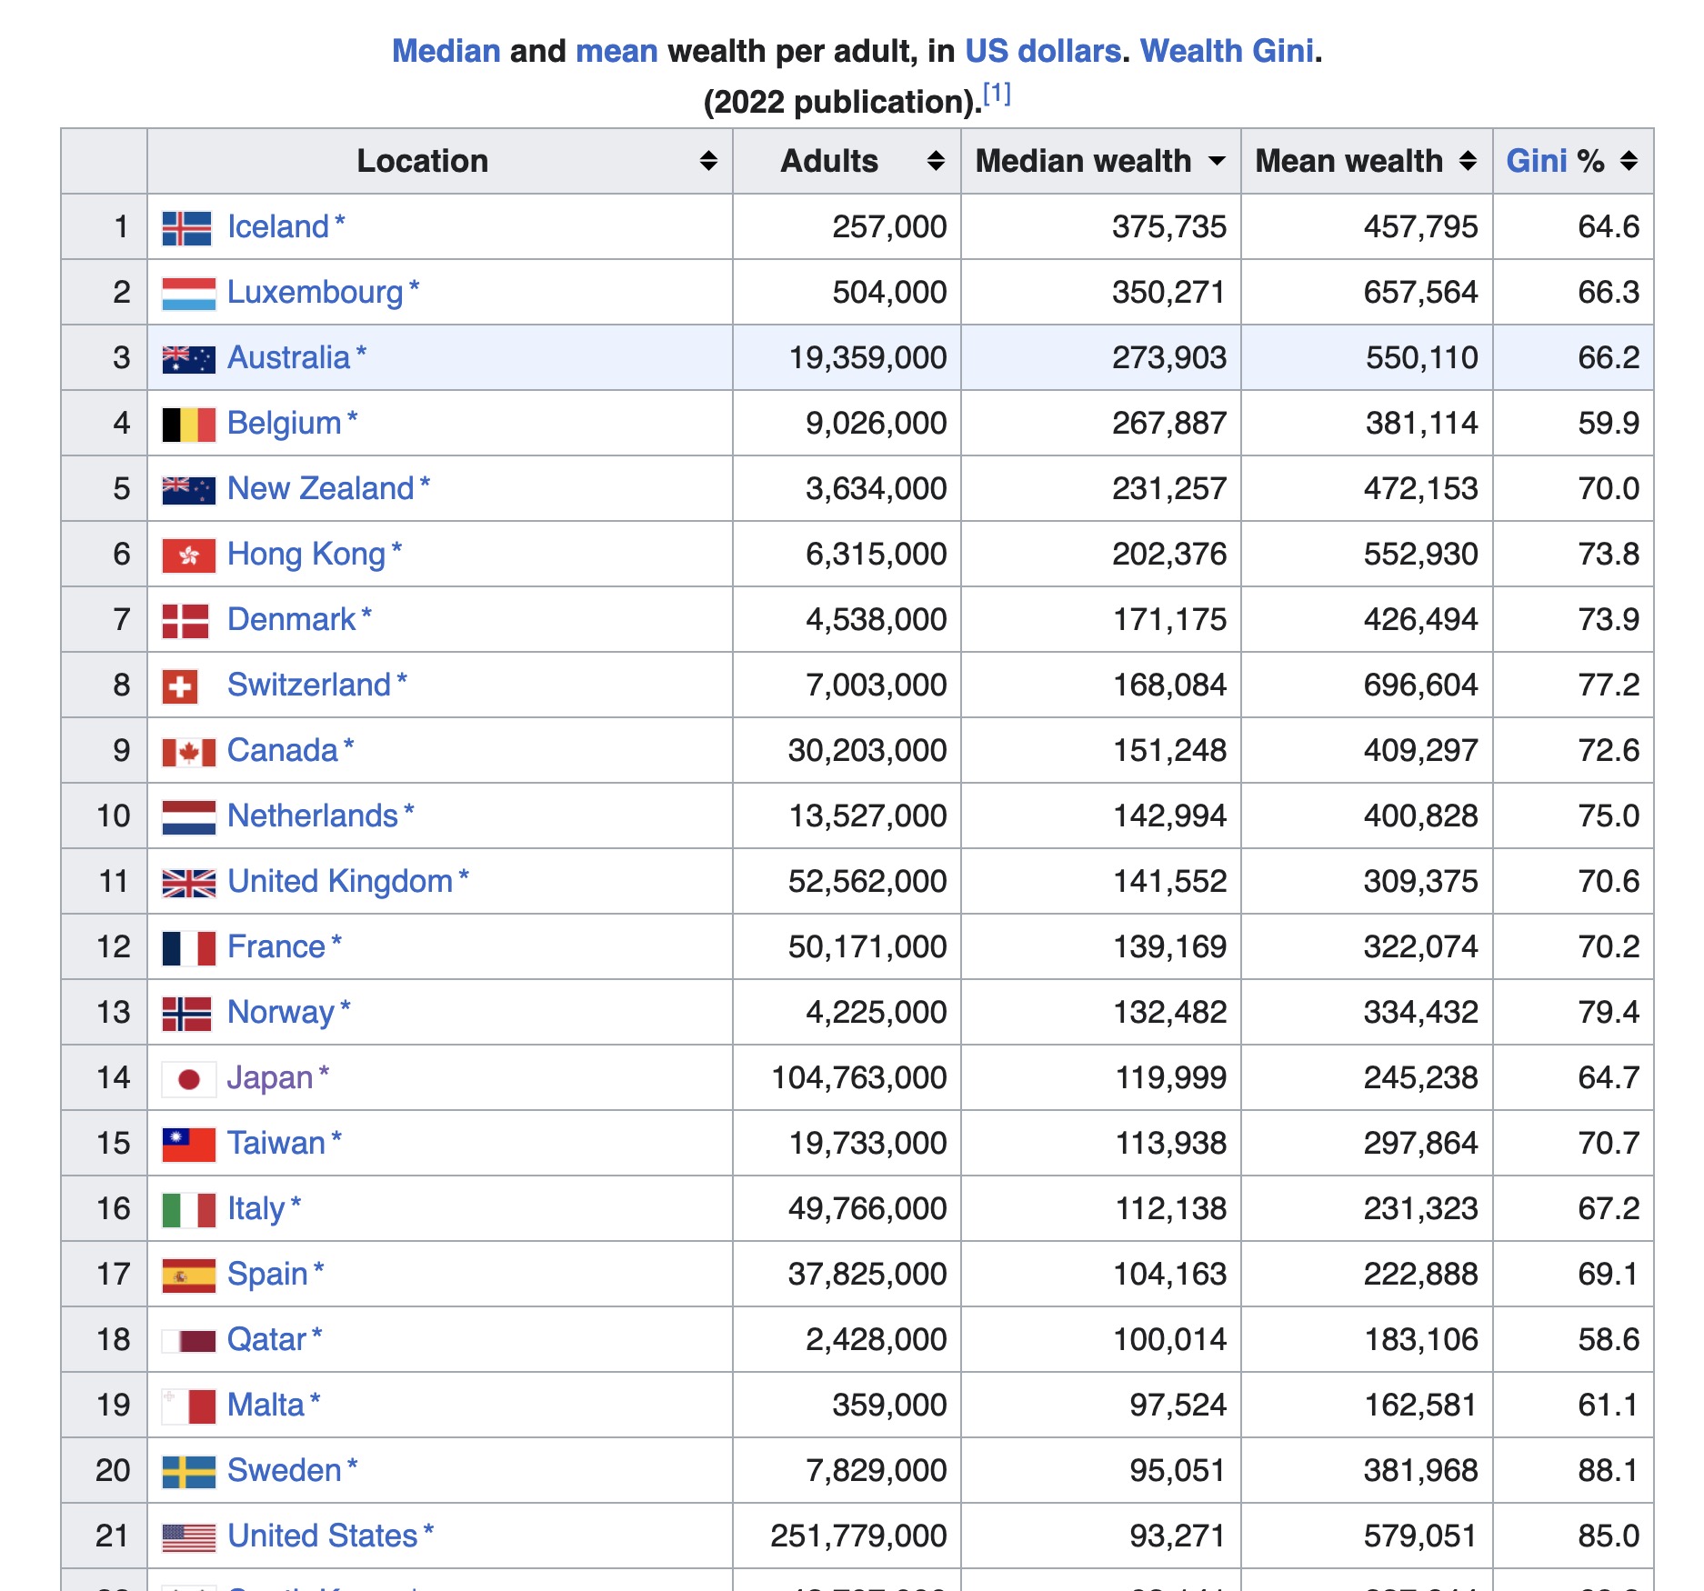Open the Canada country link

(282, 750)
